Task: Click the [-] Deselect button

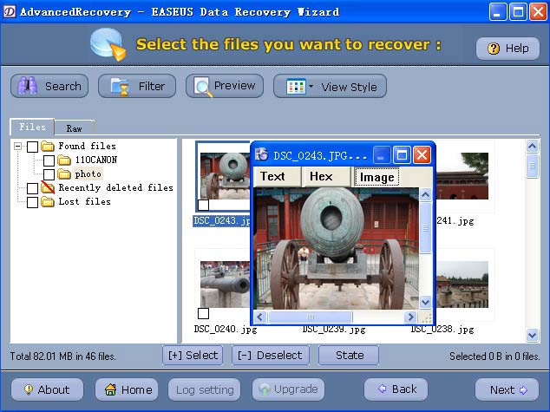Action: 269,355
